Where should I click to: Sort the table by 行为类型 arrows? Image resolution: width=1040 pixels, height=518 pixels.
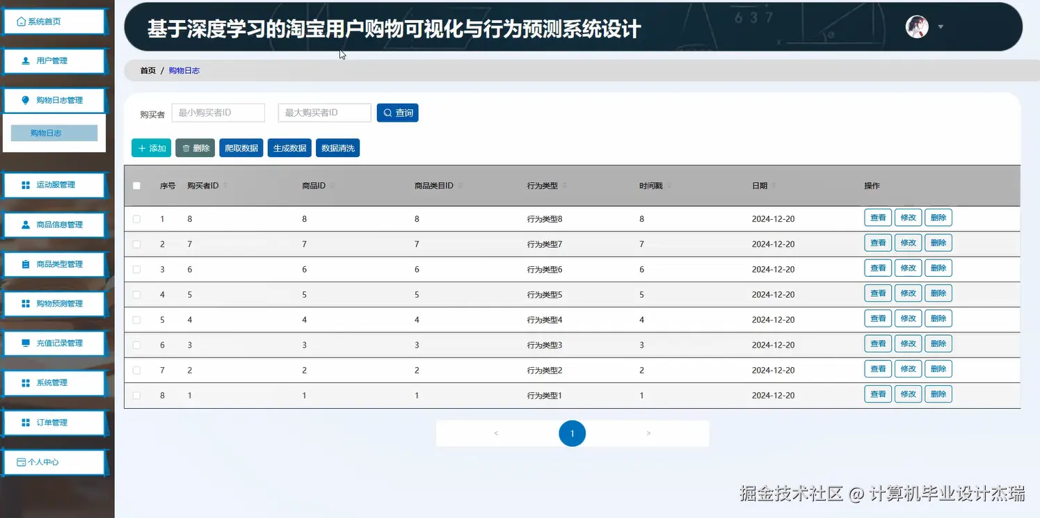tap(564, 186)
